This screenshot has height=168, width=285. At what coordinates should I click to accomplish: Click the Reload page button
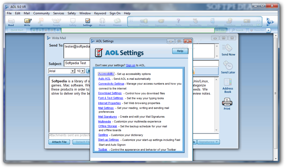[x=52, y=30]
